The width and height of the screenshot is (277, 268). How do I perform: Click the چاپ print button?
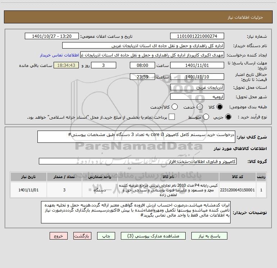point(106,236)
